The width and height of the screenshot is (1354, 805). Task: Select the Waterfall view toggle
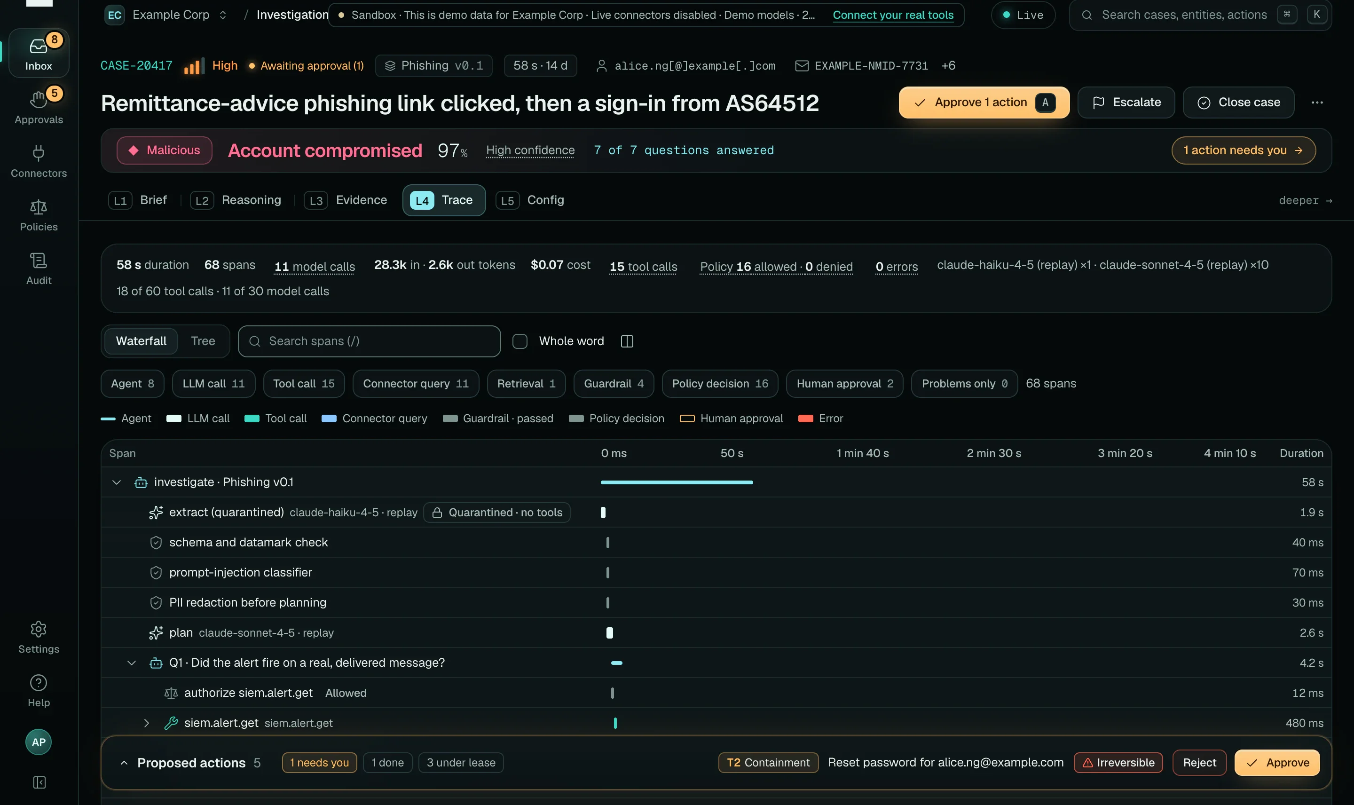click(x=141, y=340)
